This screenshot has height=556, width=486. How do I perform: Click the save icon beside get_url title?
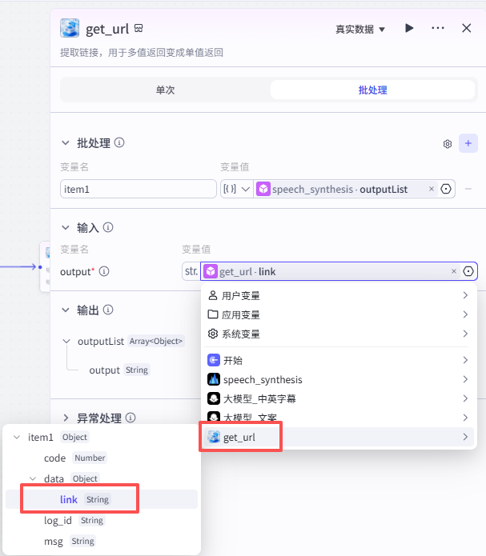point(139,29)
